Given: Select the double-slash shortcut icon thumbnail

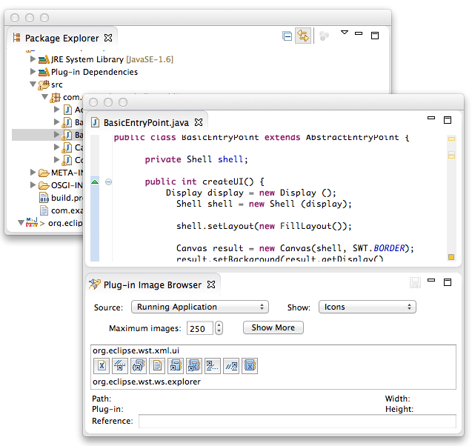Looking at the screenshot, I should (x=231, y=366).
